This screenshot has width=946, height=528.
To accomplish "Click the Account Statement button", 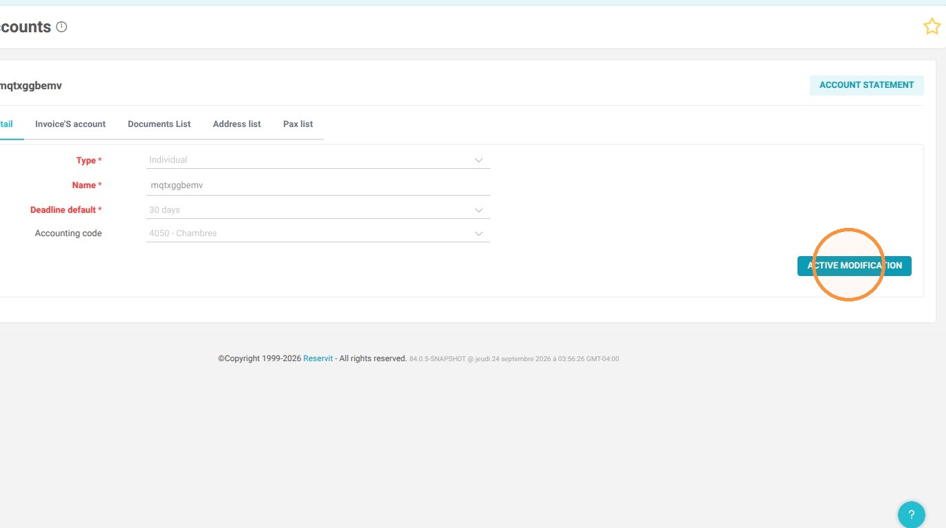I will 866,85.
